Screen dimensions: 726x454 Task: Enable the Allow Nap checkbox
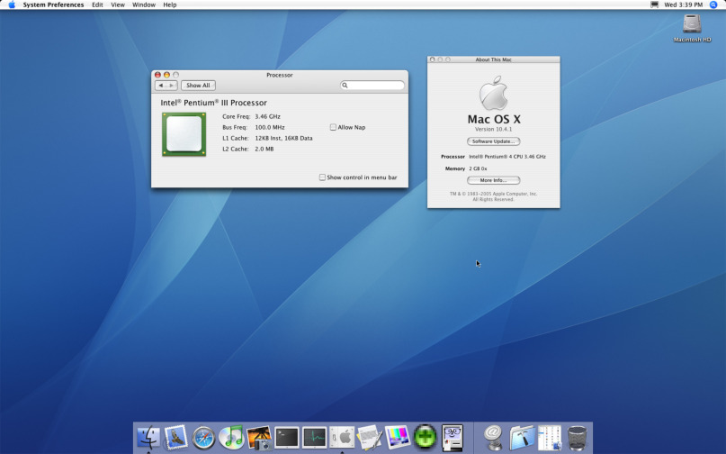coord(333,127)
